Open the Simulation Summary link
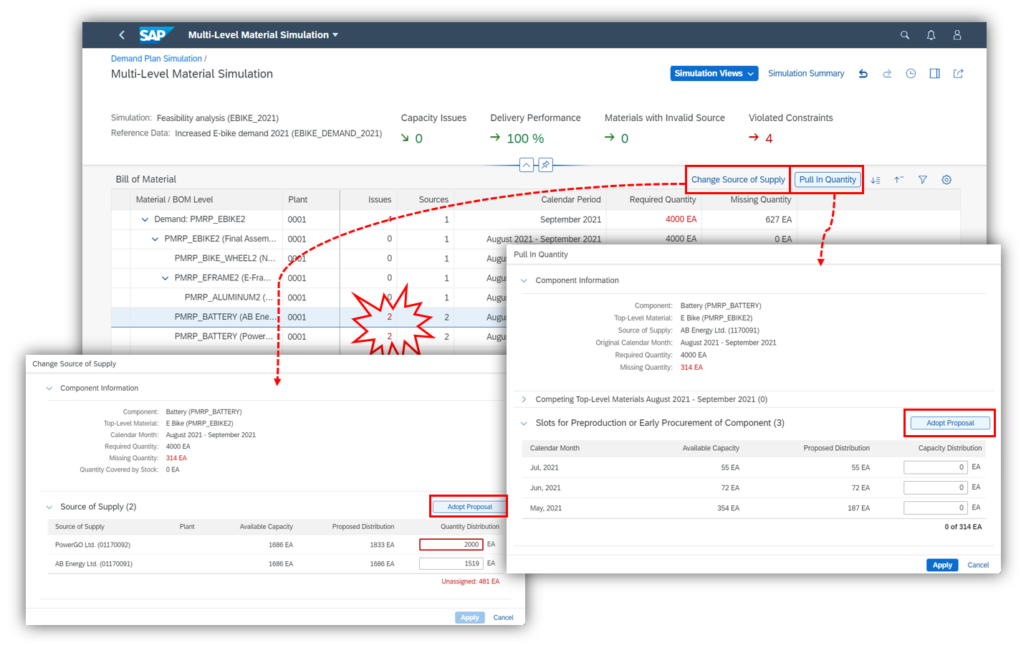This screenshot has width=1026, height=653. [806, 73]
